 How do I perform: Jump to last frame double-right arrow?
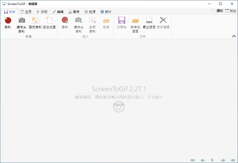coord(232,160)
